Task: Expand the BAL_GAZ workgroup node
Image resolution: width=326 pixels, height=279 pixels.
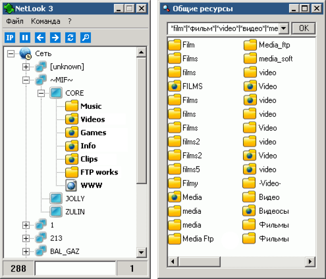Action: [26, 252]
